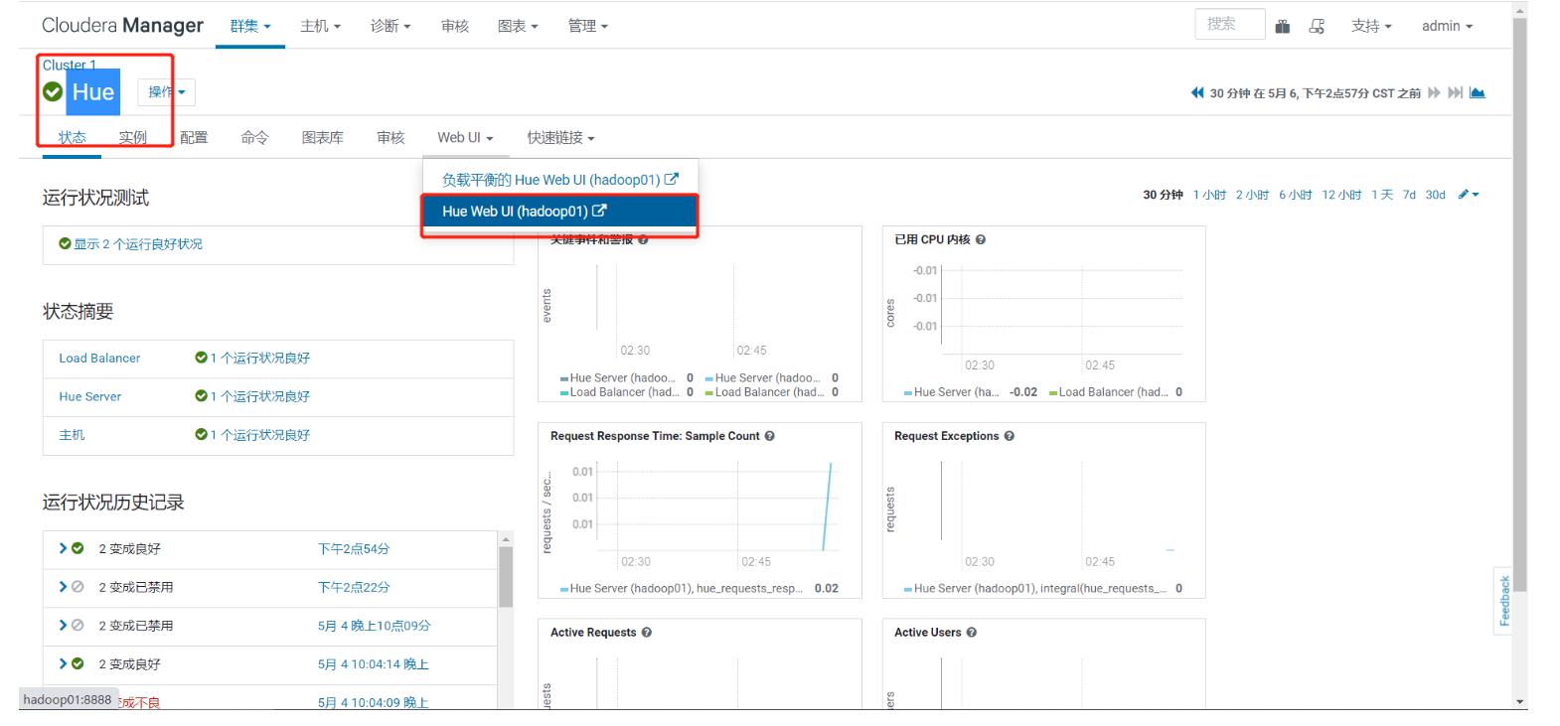Click the Feedback side tab
Screen dimensions: 1560x726
[1503, 600]
